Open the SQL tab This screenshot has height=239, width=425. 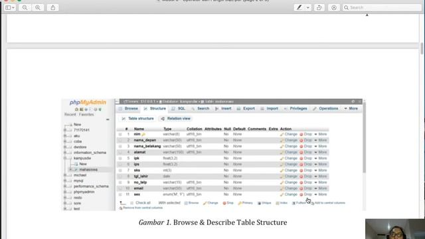tap(179, 108)
